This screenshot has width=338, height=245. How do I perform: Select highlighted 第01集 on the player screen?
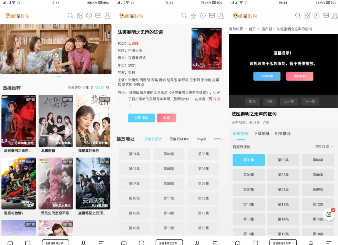pos(249,160)
